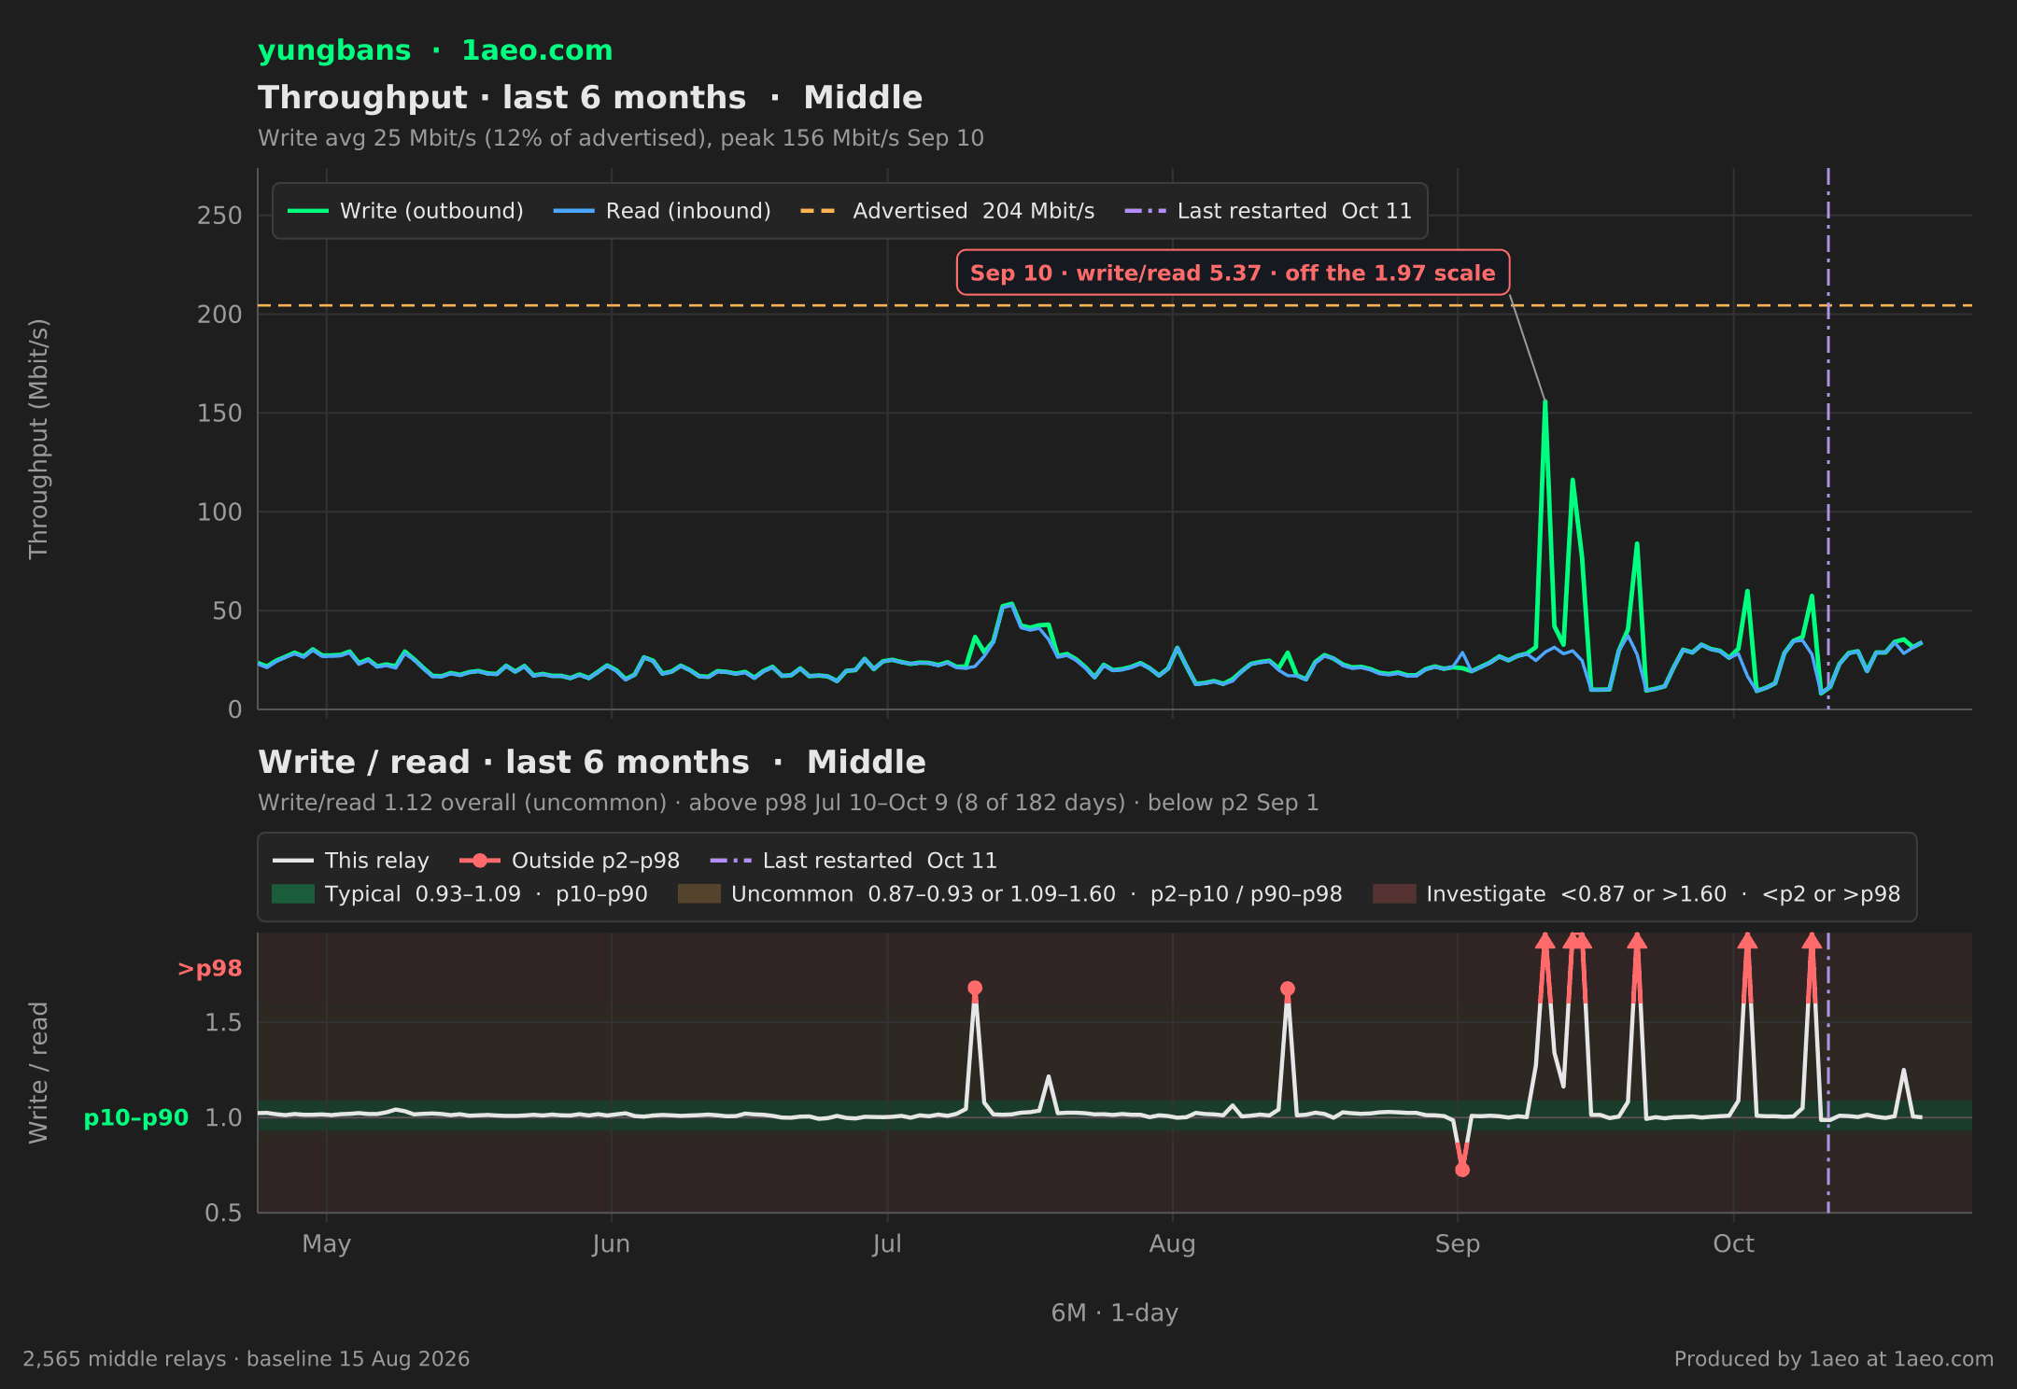The width and height of the screenshot is (2017, 1389).
Task: Click the 250 tick on the throughput axis
Action: click(219, 216)
